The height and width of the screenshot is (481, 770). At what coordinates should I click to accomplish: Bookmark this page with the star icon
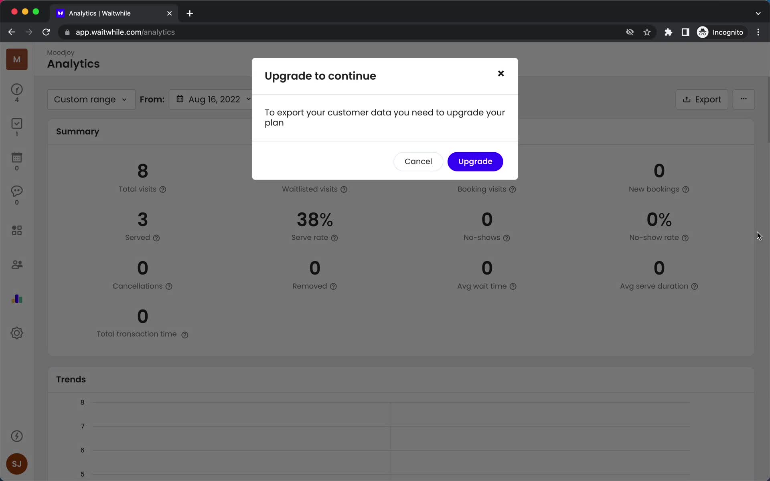point(647,32)
